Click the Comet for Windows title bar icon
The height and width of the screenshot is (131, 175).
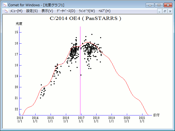click(5, 5)
